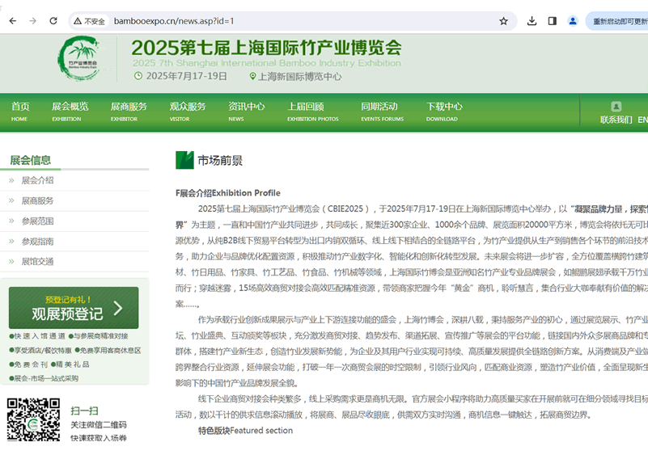
Task: Click the 重新启动即可更新 update button
Action: click(618, 21)
